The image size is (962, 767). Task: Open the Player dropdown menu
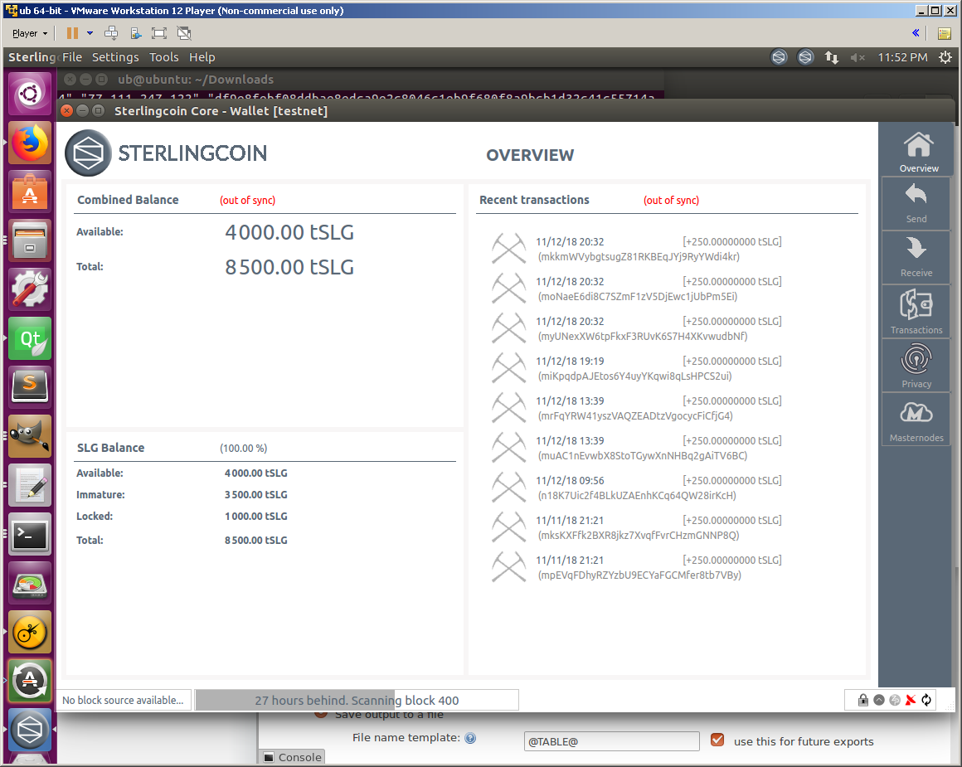pyautogui.click(x=30, y=33)
